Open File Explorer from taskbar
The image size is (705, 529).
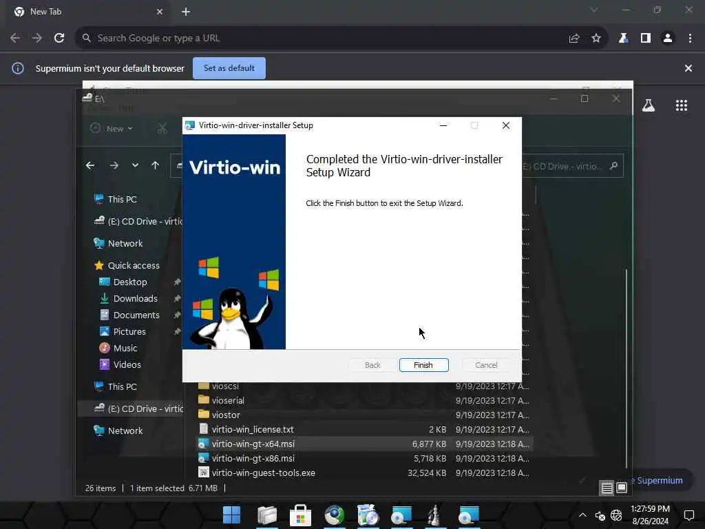coord(266,515)
